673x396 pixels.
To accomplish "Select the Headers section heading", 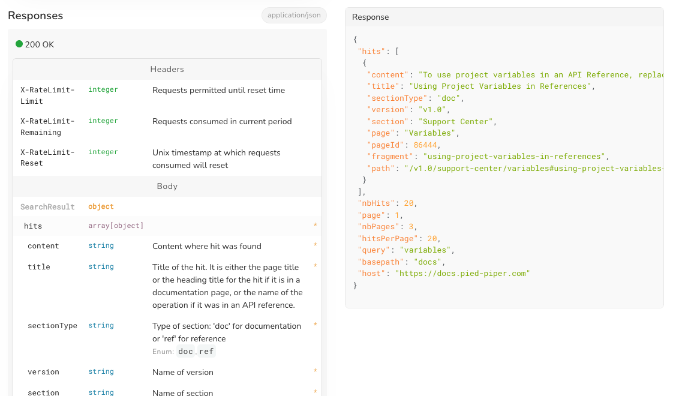I will (x=167, y=69).
